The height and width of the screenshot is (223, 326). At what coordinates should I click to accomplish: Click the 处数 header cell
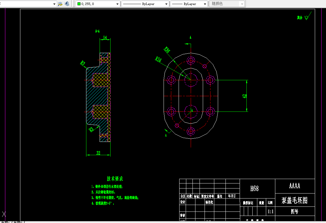tap(189, 196)
